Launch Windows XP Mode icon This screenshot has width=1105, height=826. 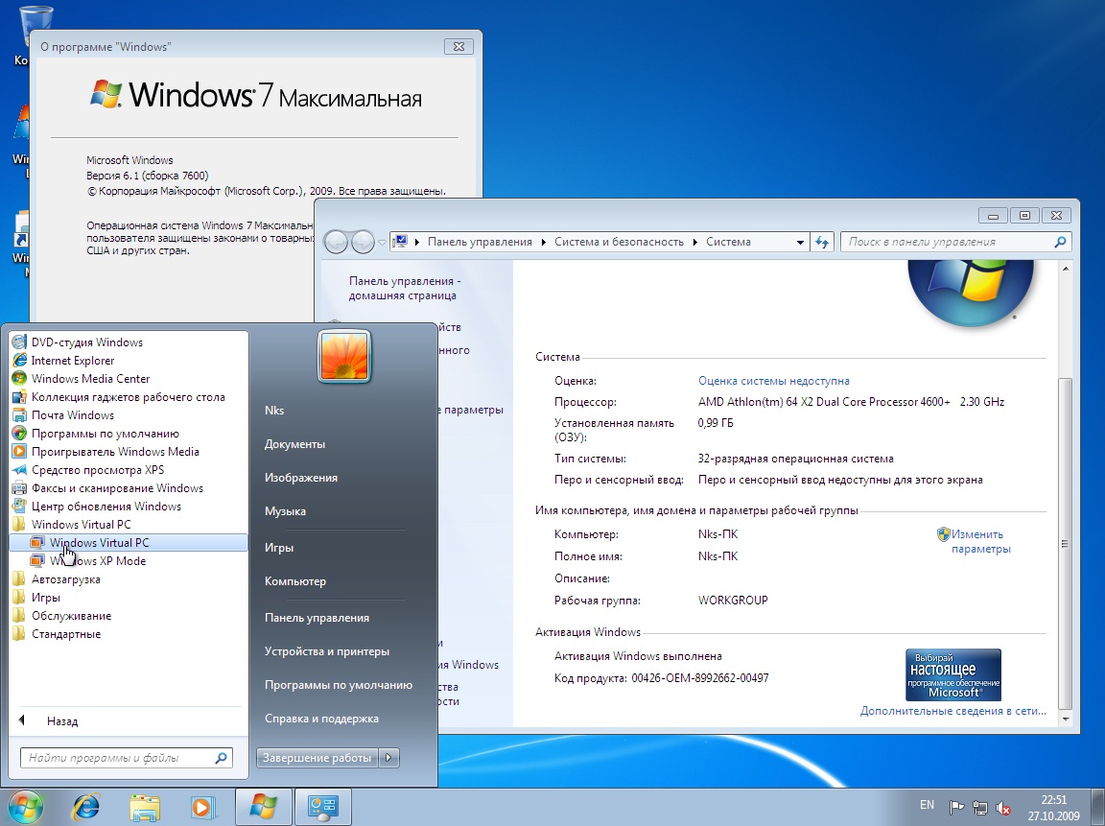pyautogui.click(x=37, y=561)
